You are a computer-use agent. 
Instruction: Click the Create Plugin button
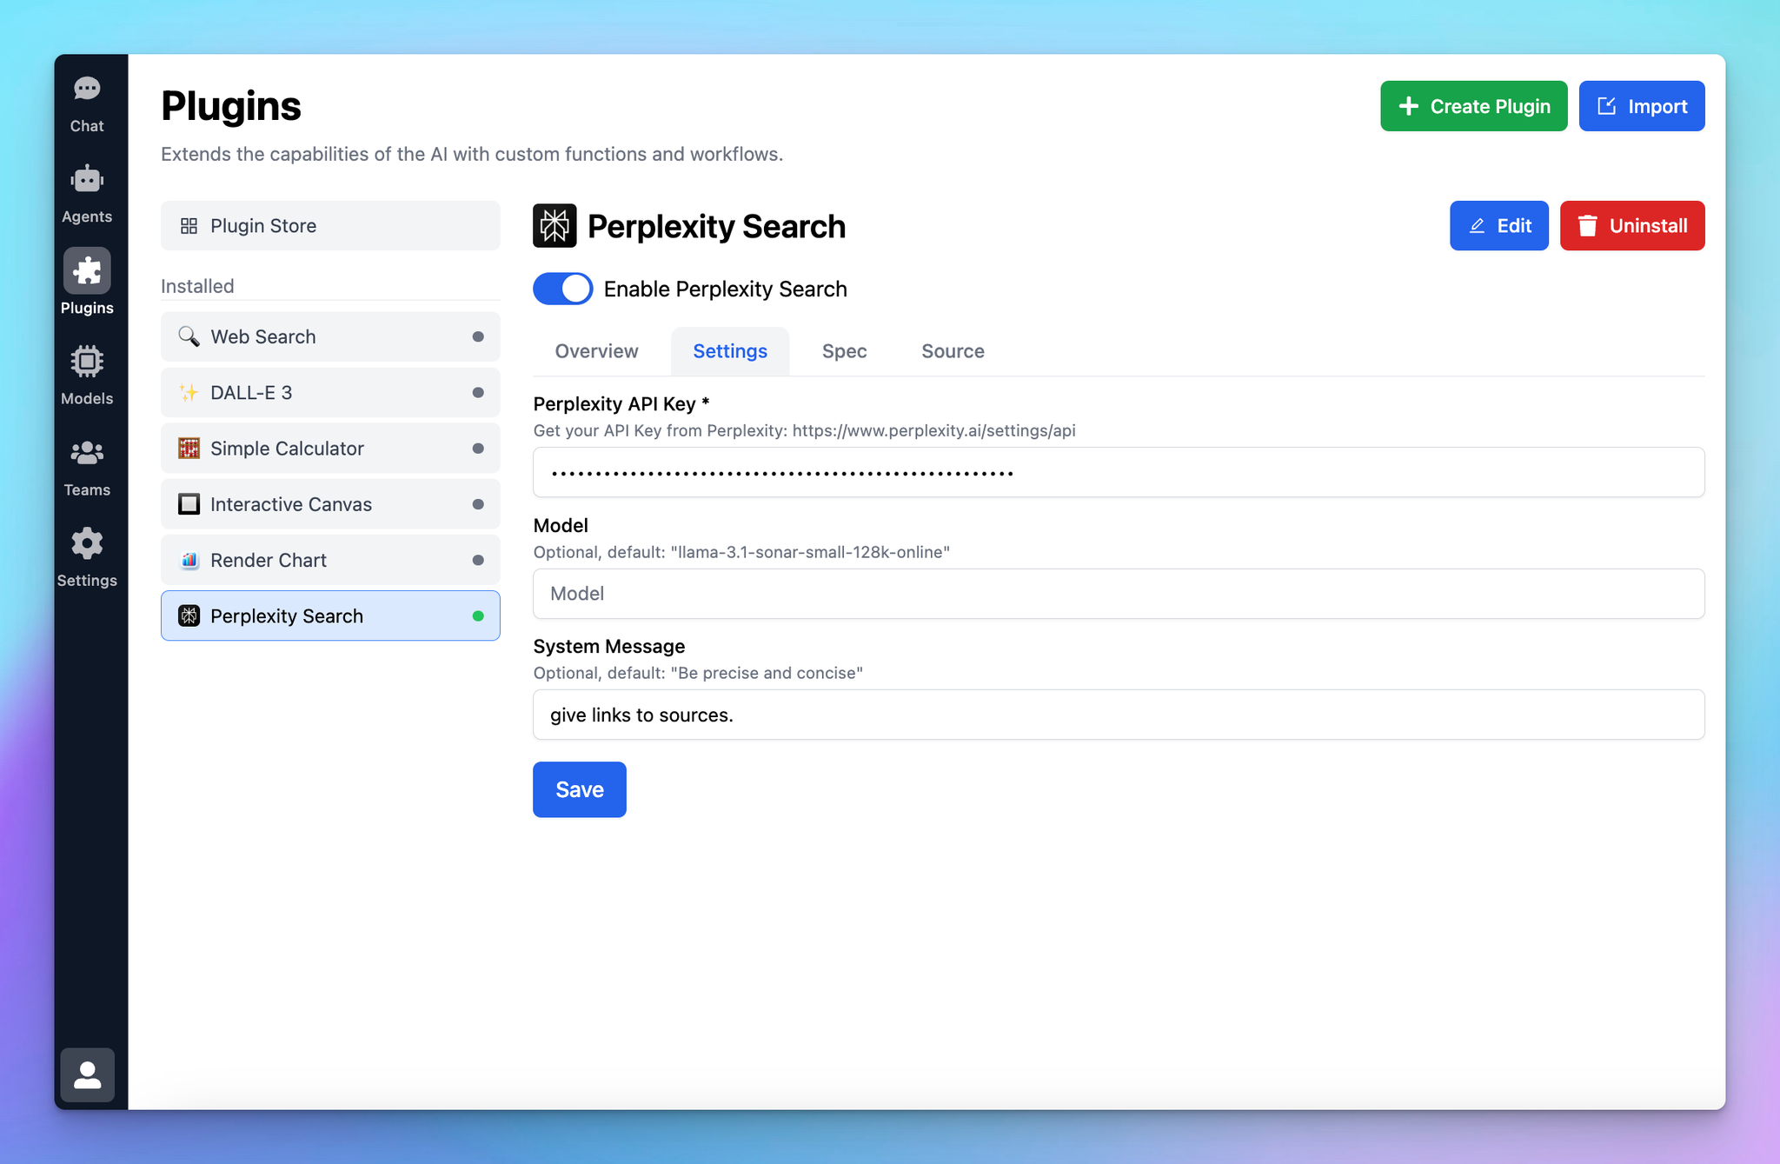pyautogui.click(x=1473, y=106)
